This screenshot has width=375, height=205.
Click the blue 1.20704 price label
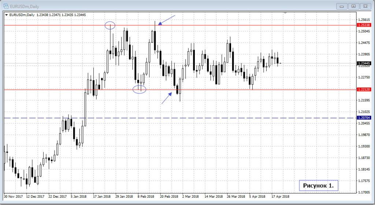[x=364, y=118]
